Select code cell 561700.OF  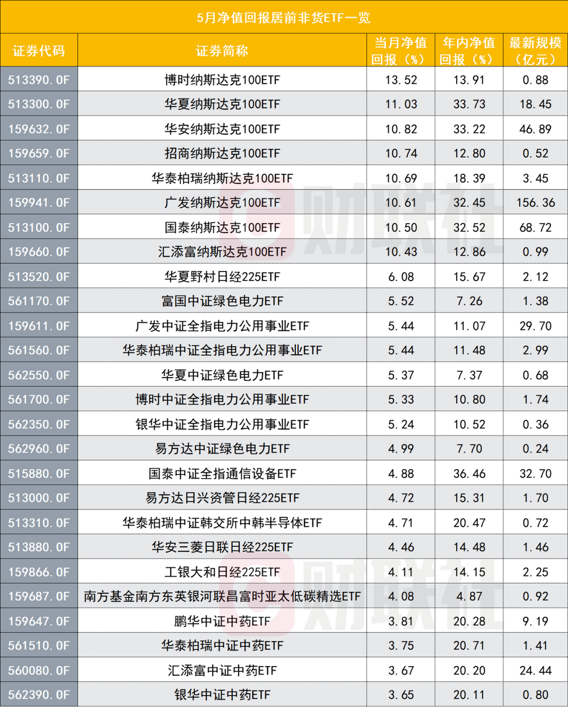pos(39,400)
